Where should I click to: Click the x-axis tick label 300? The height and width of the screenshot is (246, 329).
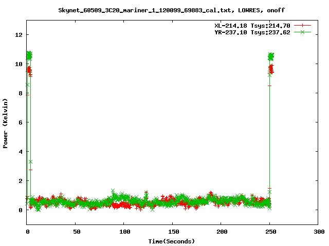click(319, 232)
